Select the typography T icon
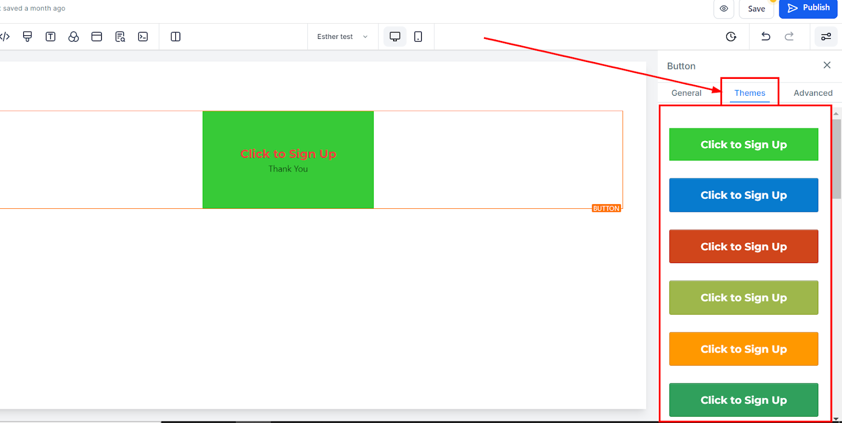842x423 pixels. point(51,36)
